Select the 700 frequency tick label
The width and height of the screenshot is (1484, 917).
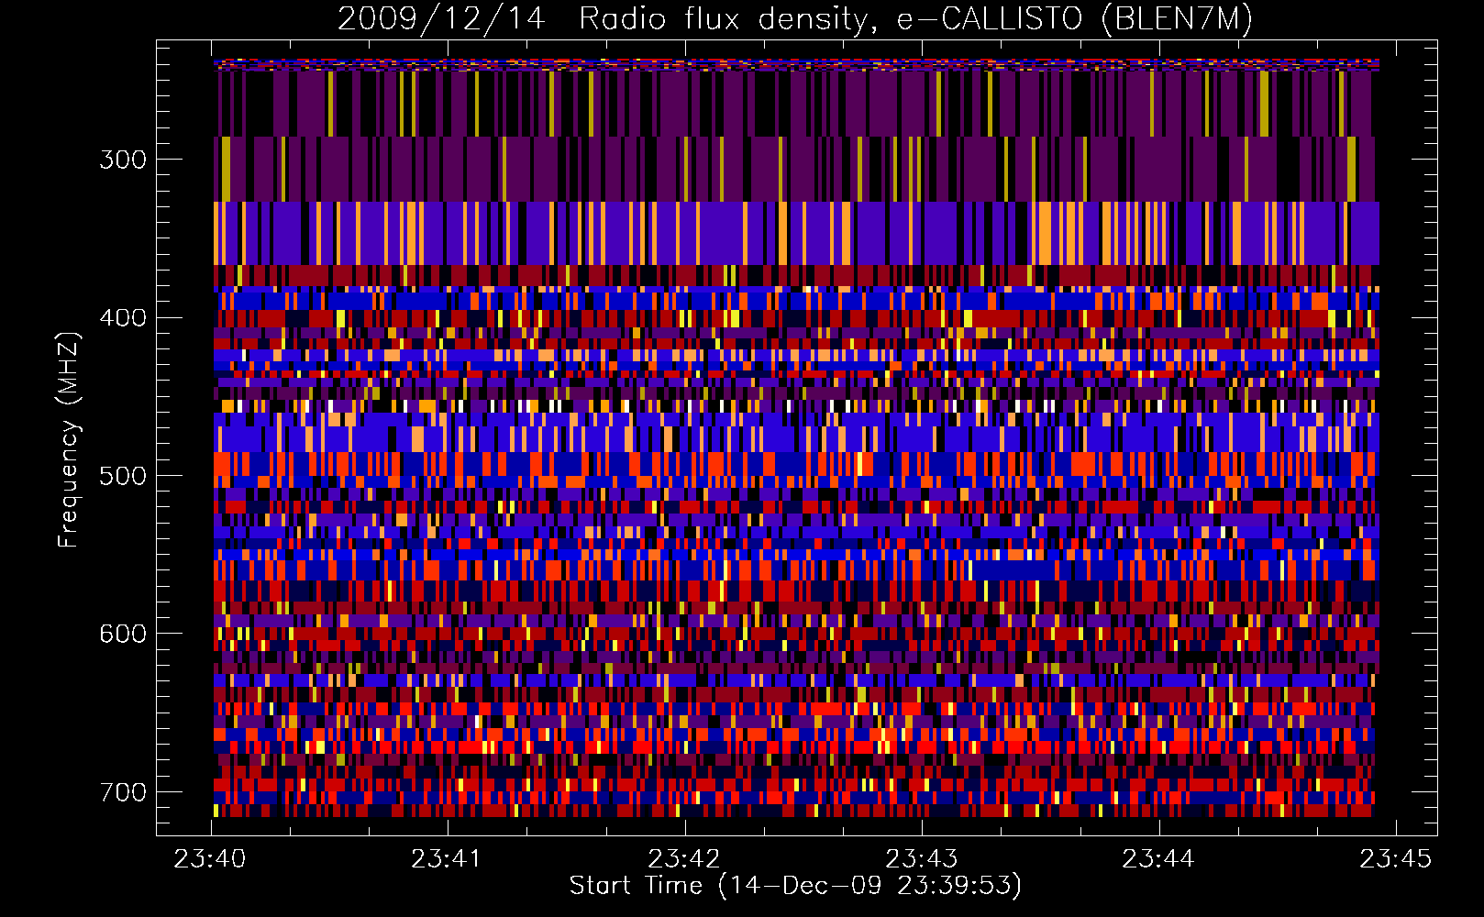[123, 792]
